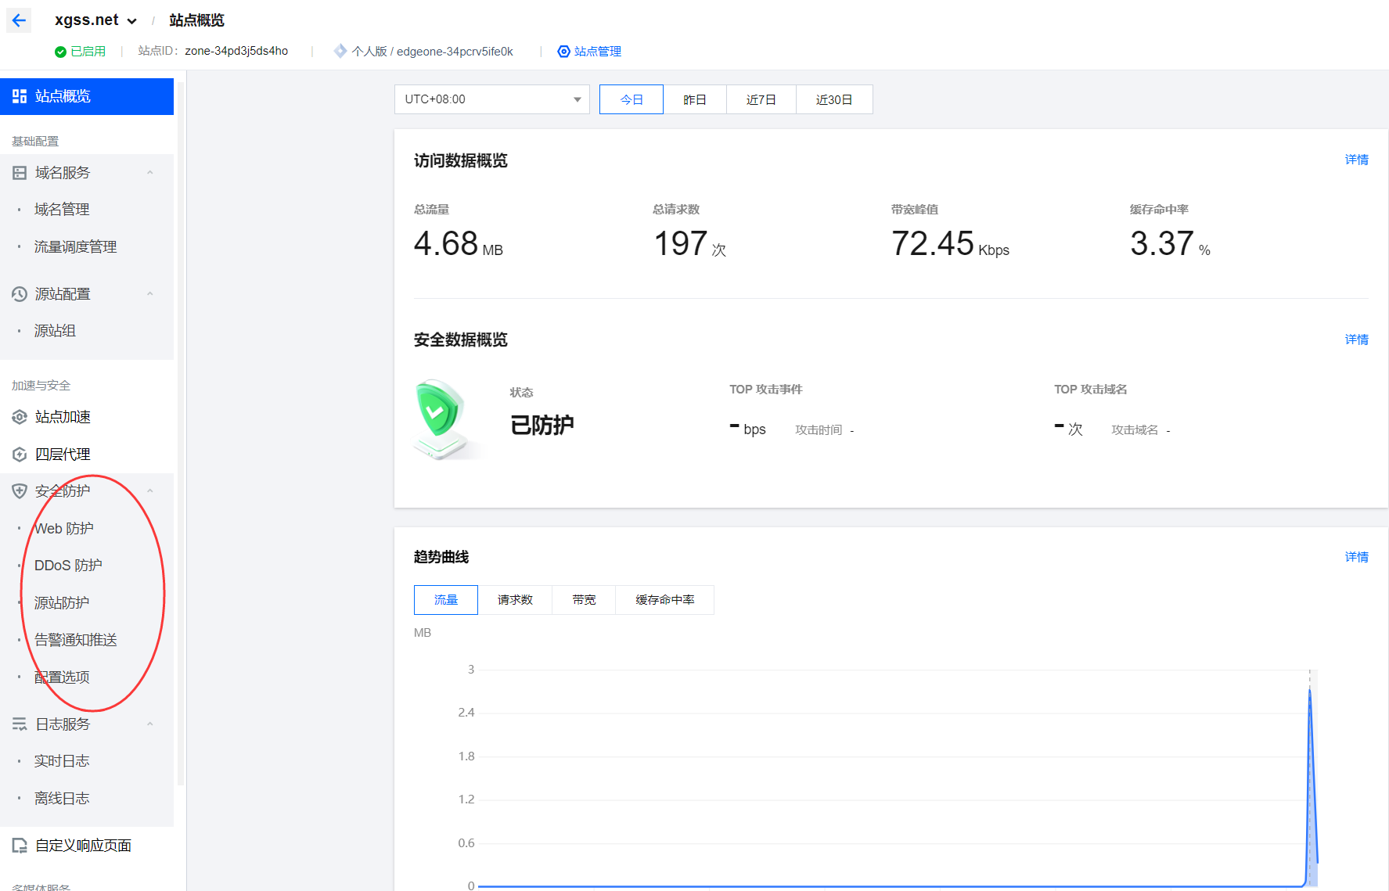Open 源站组 in the sidebar
The image size is (1389, 891).
pyautogui.click(x=55, y=331)
